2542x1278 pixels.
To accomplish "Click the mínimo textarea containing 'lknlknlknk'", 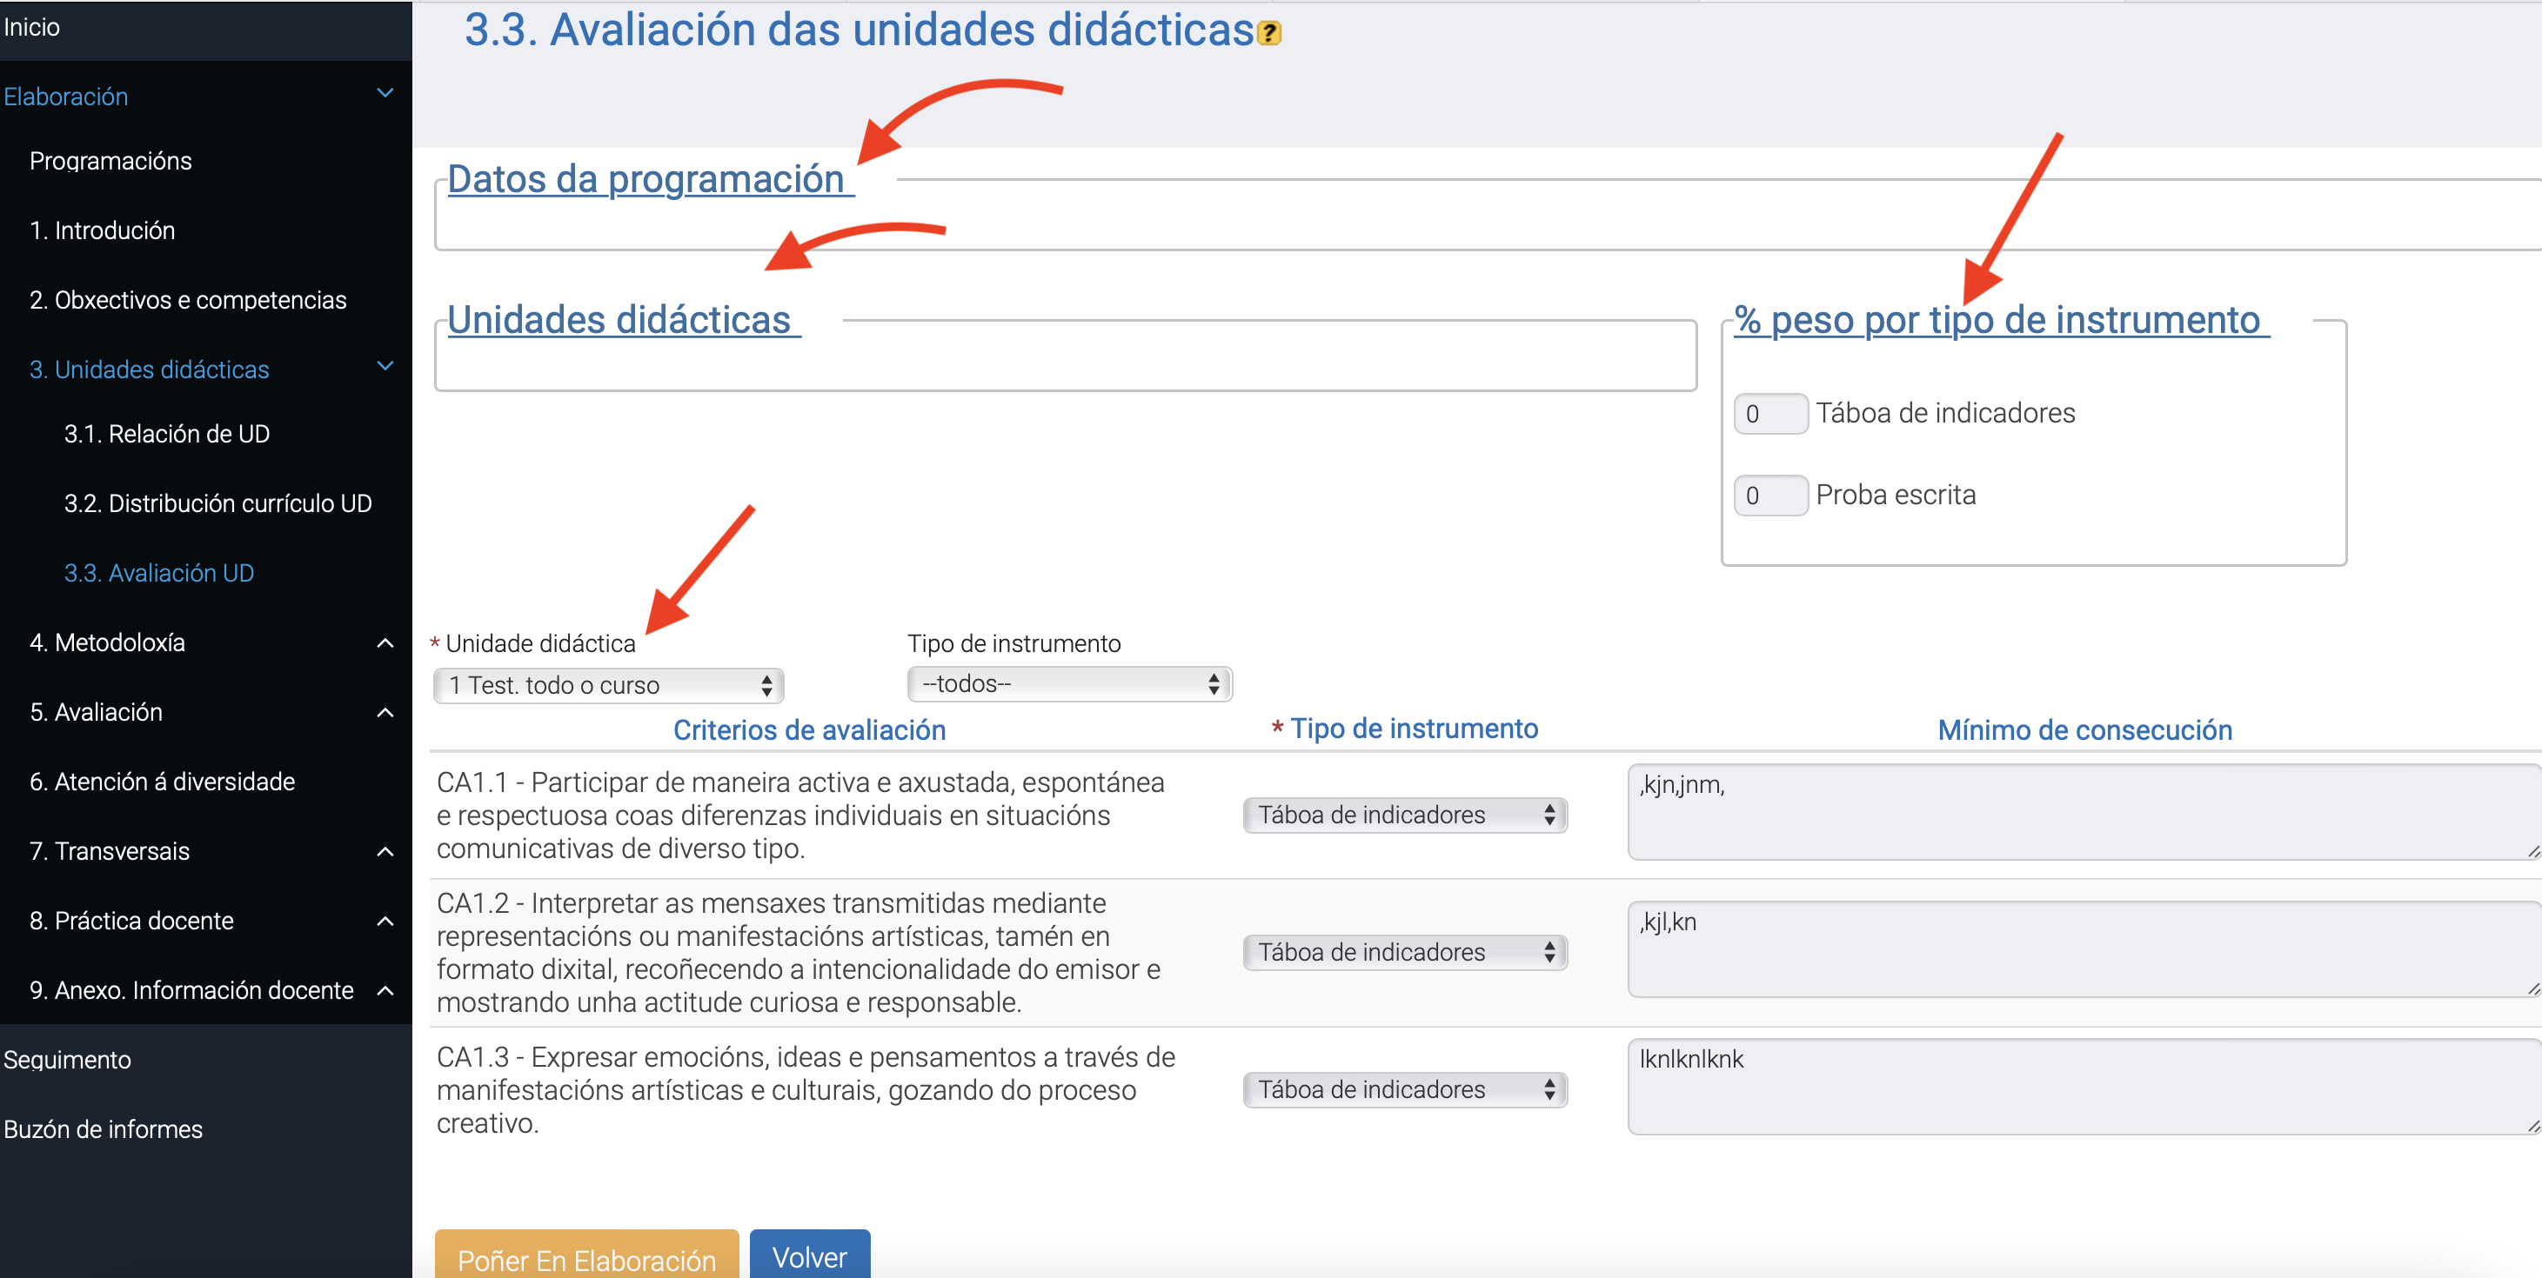I will tap(2084, 1087).
